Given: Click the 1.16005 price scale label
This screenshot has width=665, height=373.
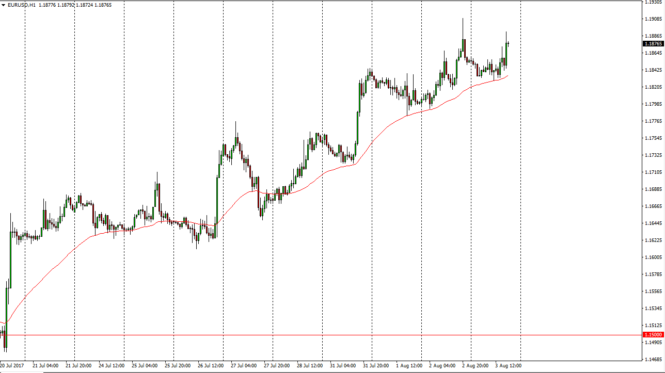Looking at the screenshot, I should click(654, 257).
